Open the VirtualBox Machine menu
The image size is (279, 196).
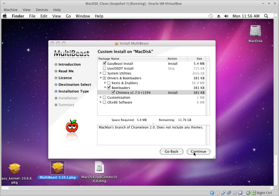(11, 10)
